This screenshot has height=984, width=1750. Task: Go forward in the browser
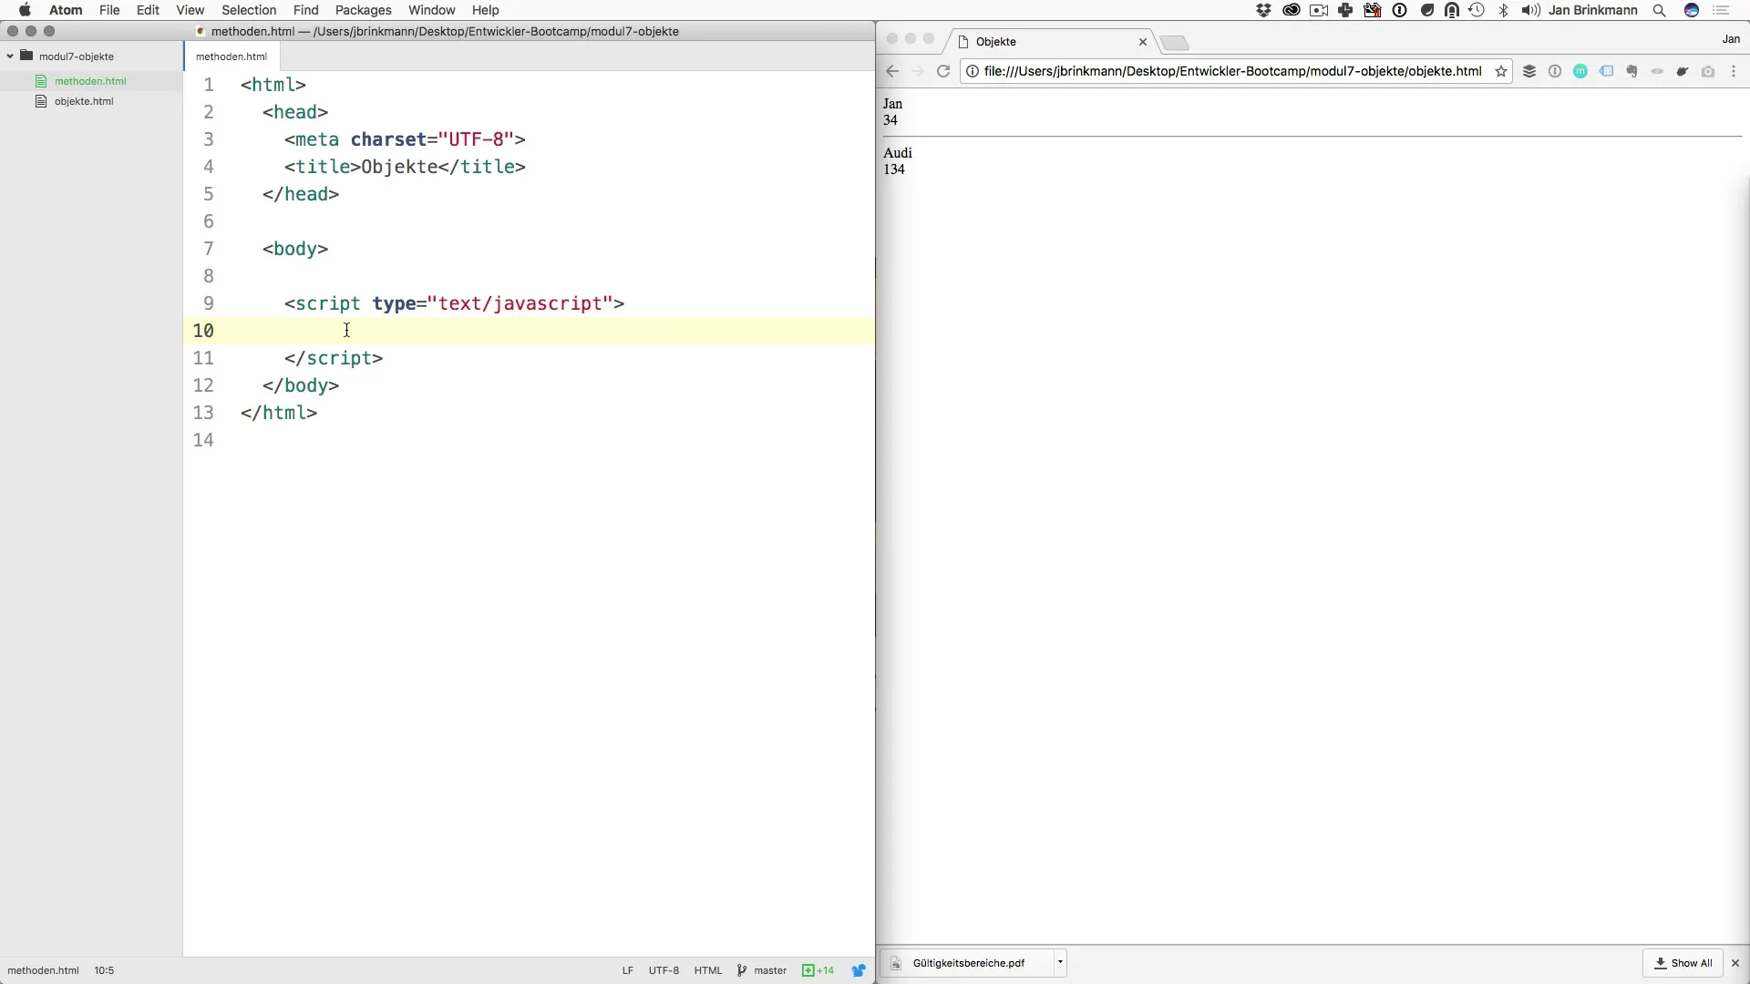coord(918,71)
